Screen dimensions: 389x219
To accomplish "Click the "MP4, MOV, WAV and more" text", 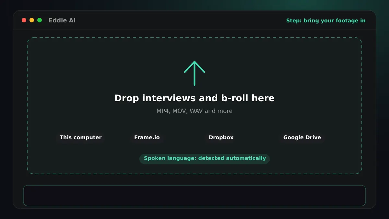I will click(x=194, y=111).
